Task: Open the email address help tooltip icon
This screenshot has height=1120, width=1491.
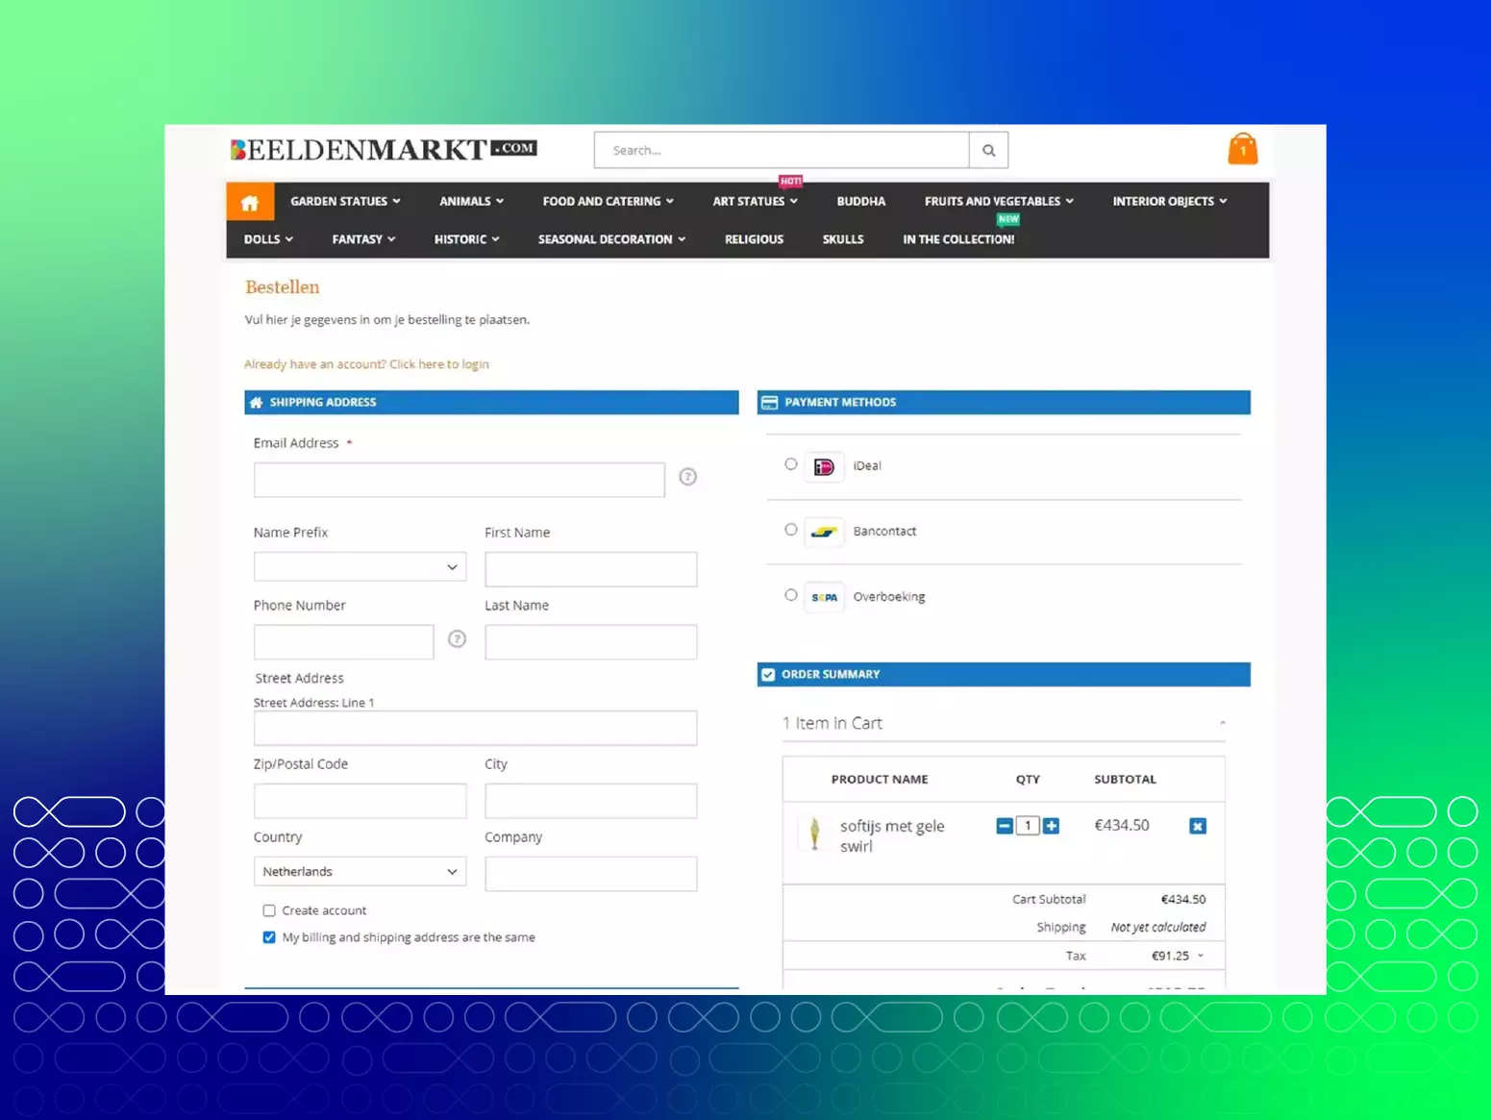Action: point(687,477)
